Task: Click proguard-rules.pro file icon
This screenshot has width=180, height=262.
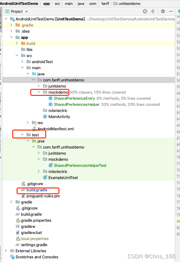Action: [23, 196]
